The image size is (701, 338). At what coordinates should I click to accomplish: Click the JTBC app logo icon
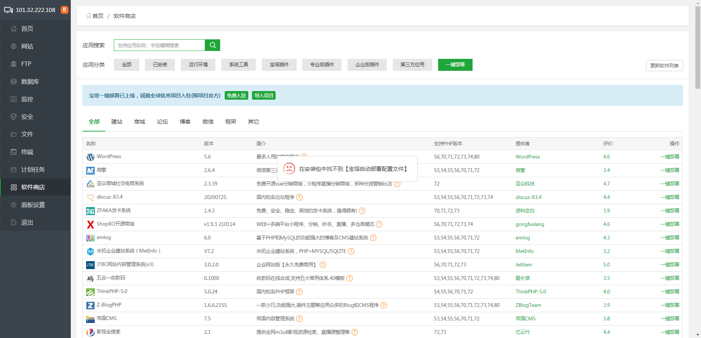[x=90, y=265]
